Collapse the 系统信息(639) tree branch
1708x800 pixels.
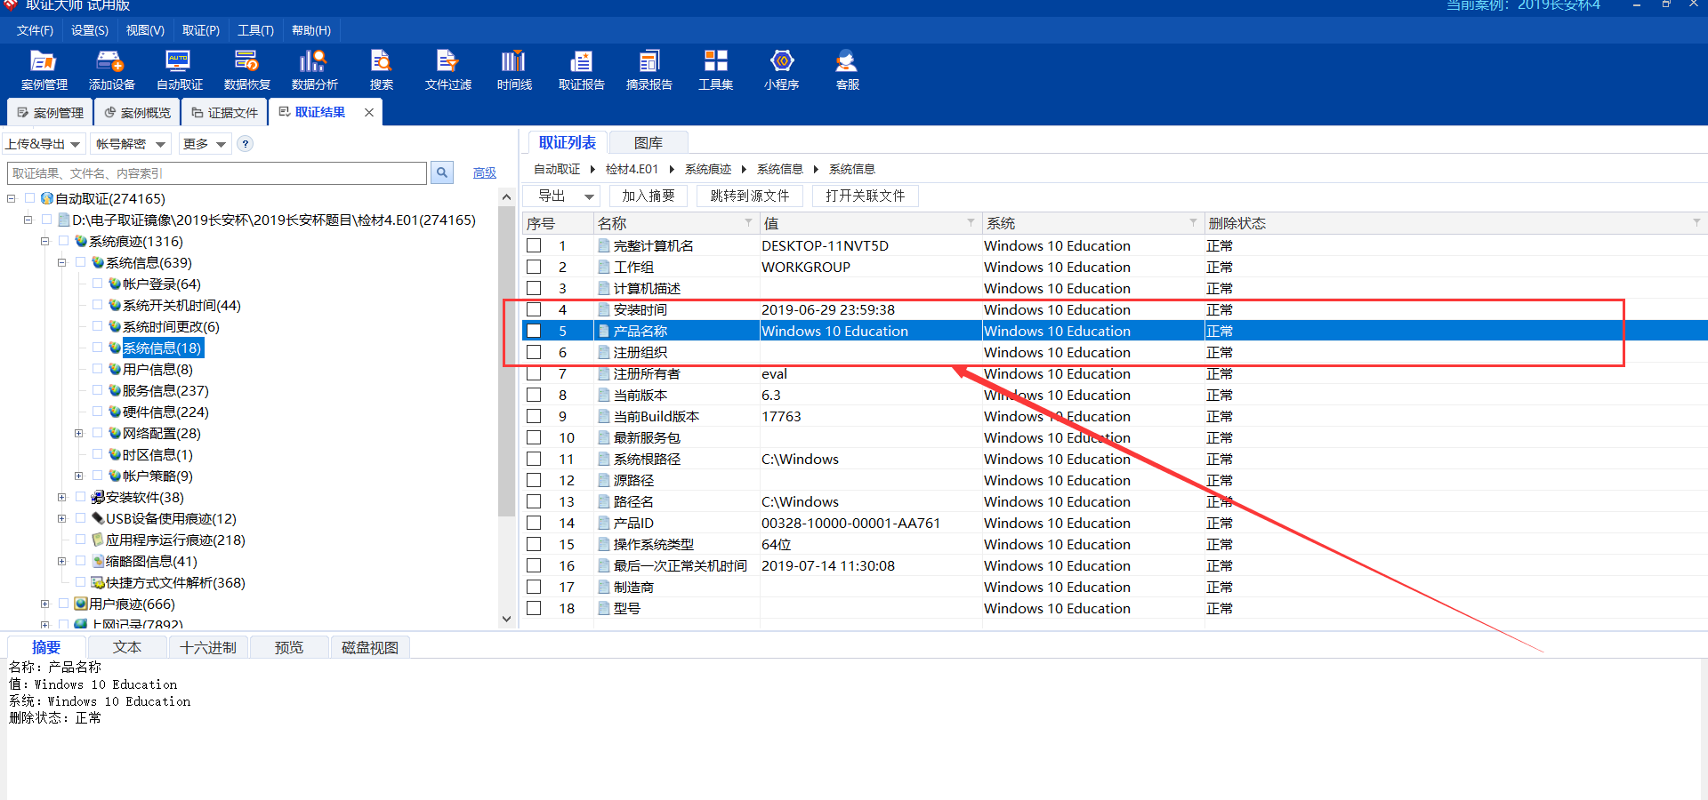(61, 262)
